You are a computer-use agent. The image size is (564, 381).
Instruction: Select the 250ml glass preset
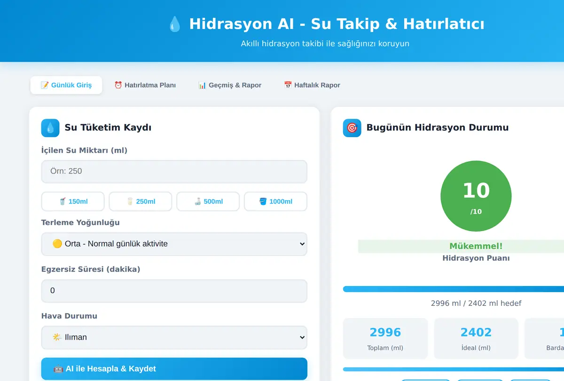[x=141, y=202]
